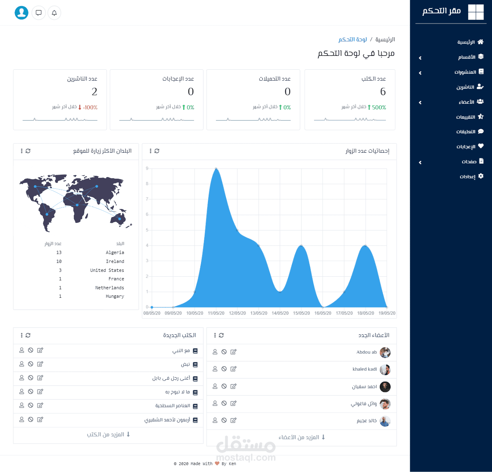Edit member Abdou ab
The width and height of the screenshot is (492, 472).
[233, 352]
